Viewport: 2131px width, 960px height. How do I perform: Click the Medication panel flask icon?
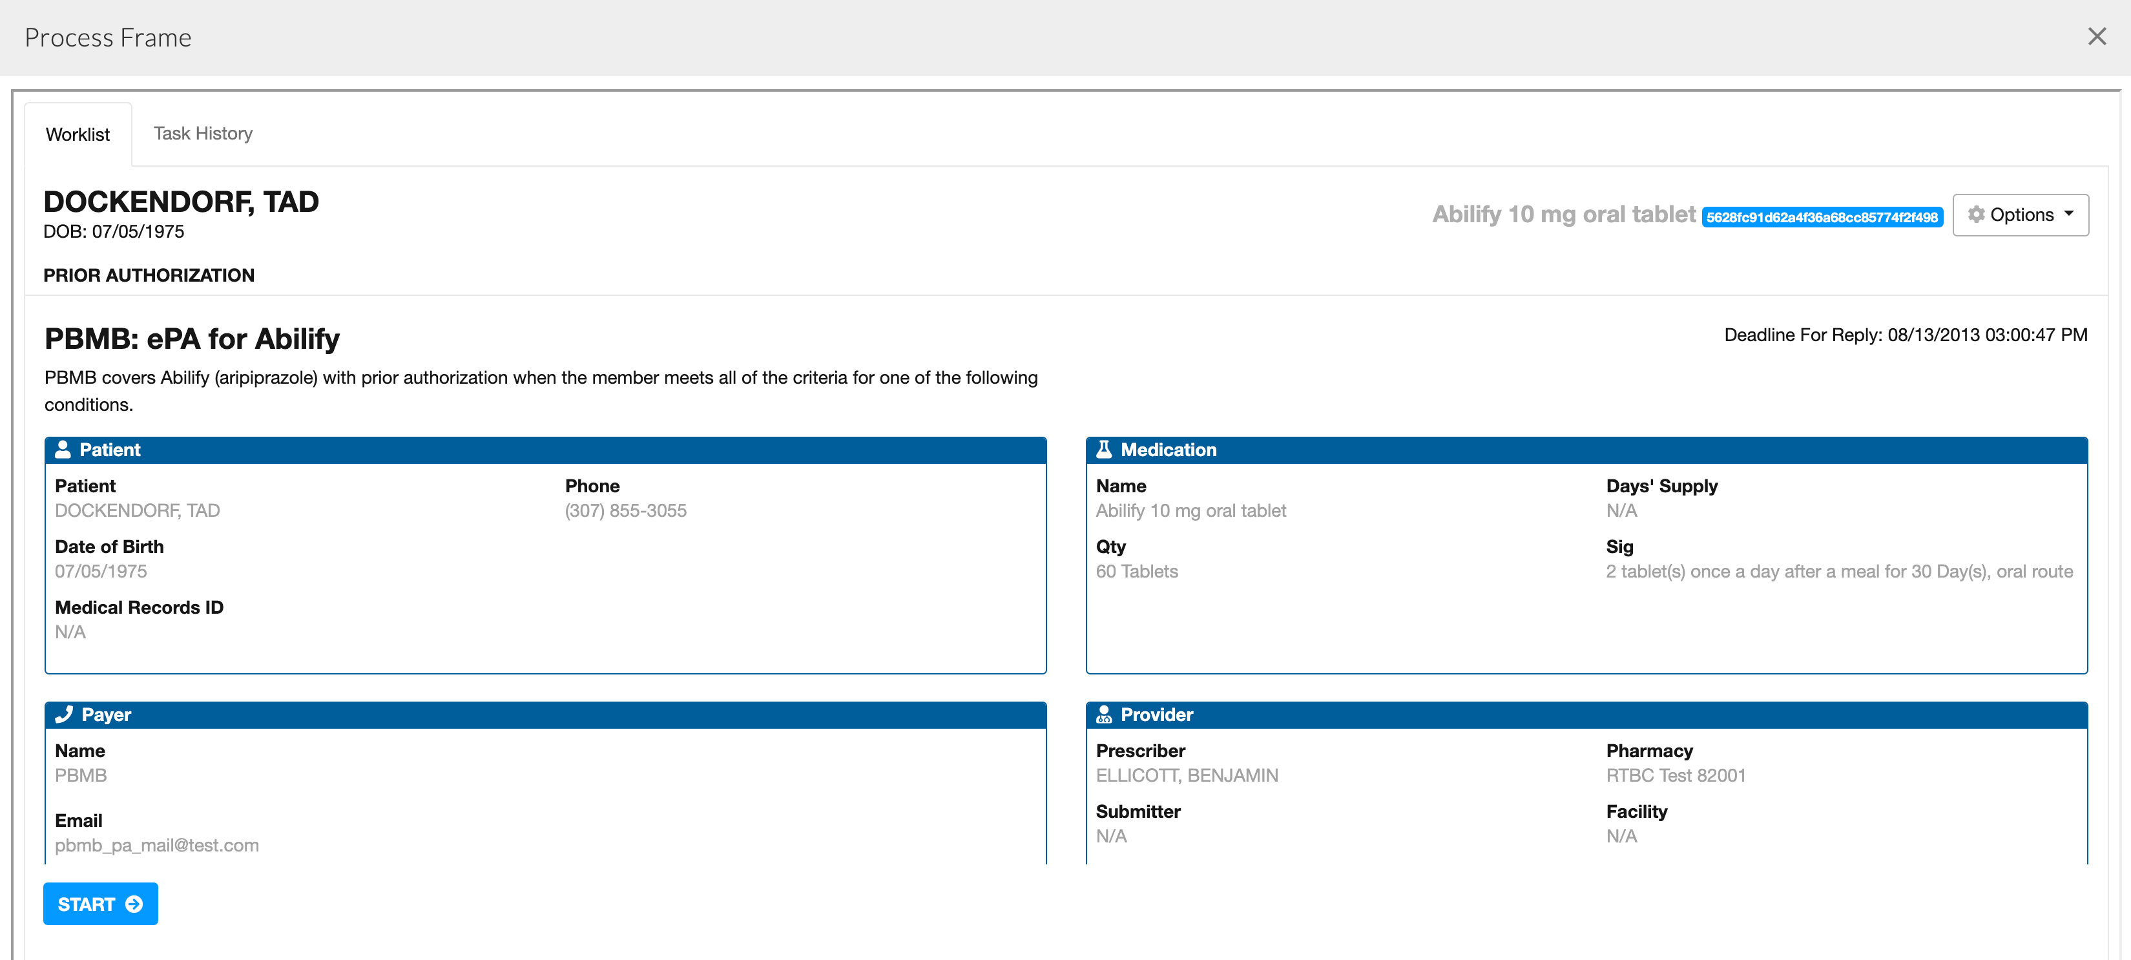tap(1105, 450)
